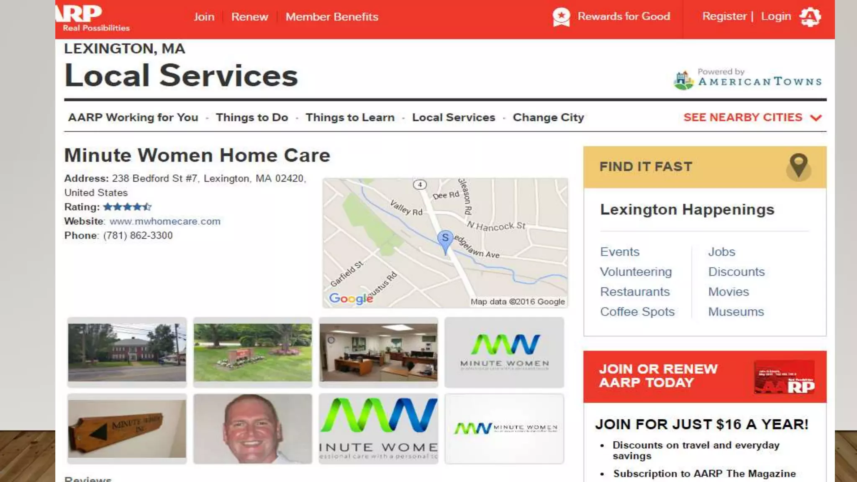
Task: Click the Coffee Spots link
Action: 637,312
